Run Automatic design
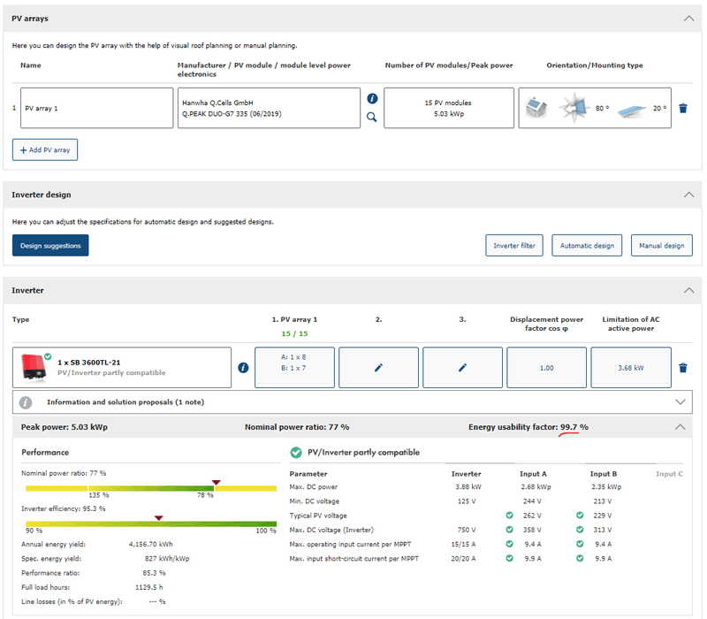The image size is (707, 619). coord(588,245)
